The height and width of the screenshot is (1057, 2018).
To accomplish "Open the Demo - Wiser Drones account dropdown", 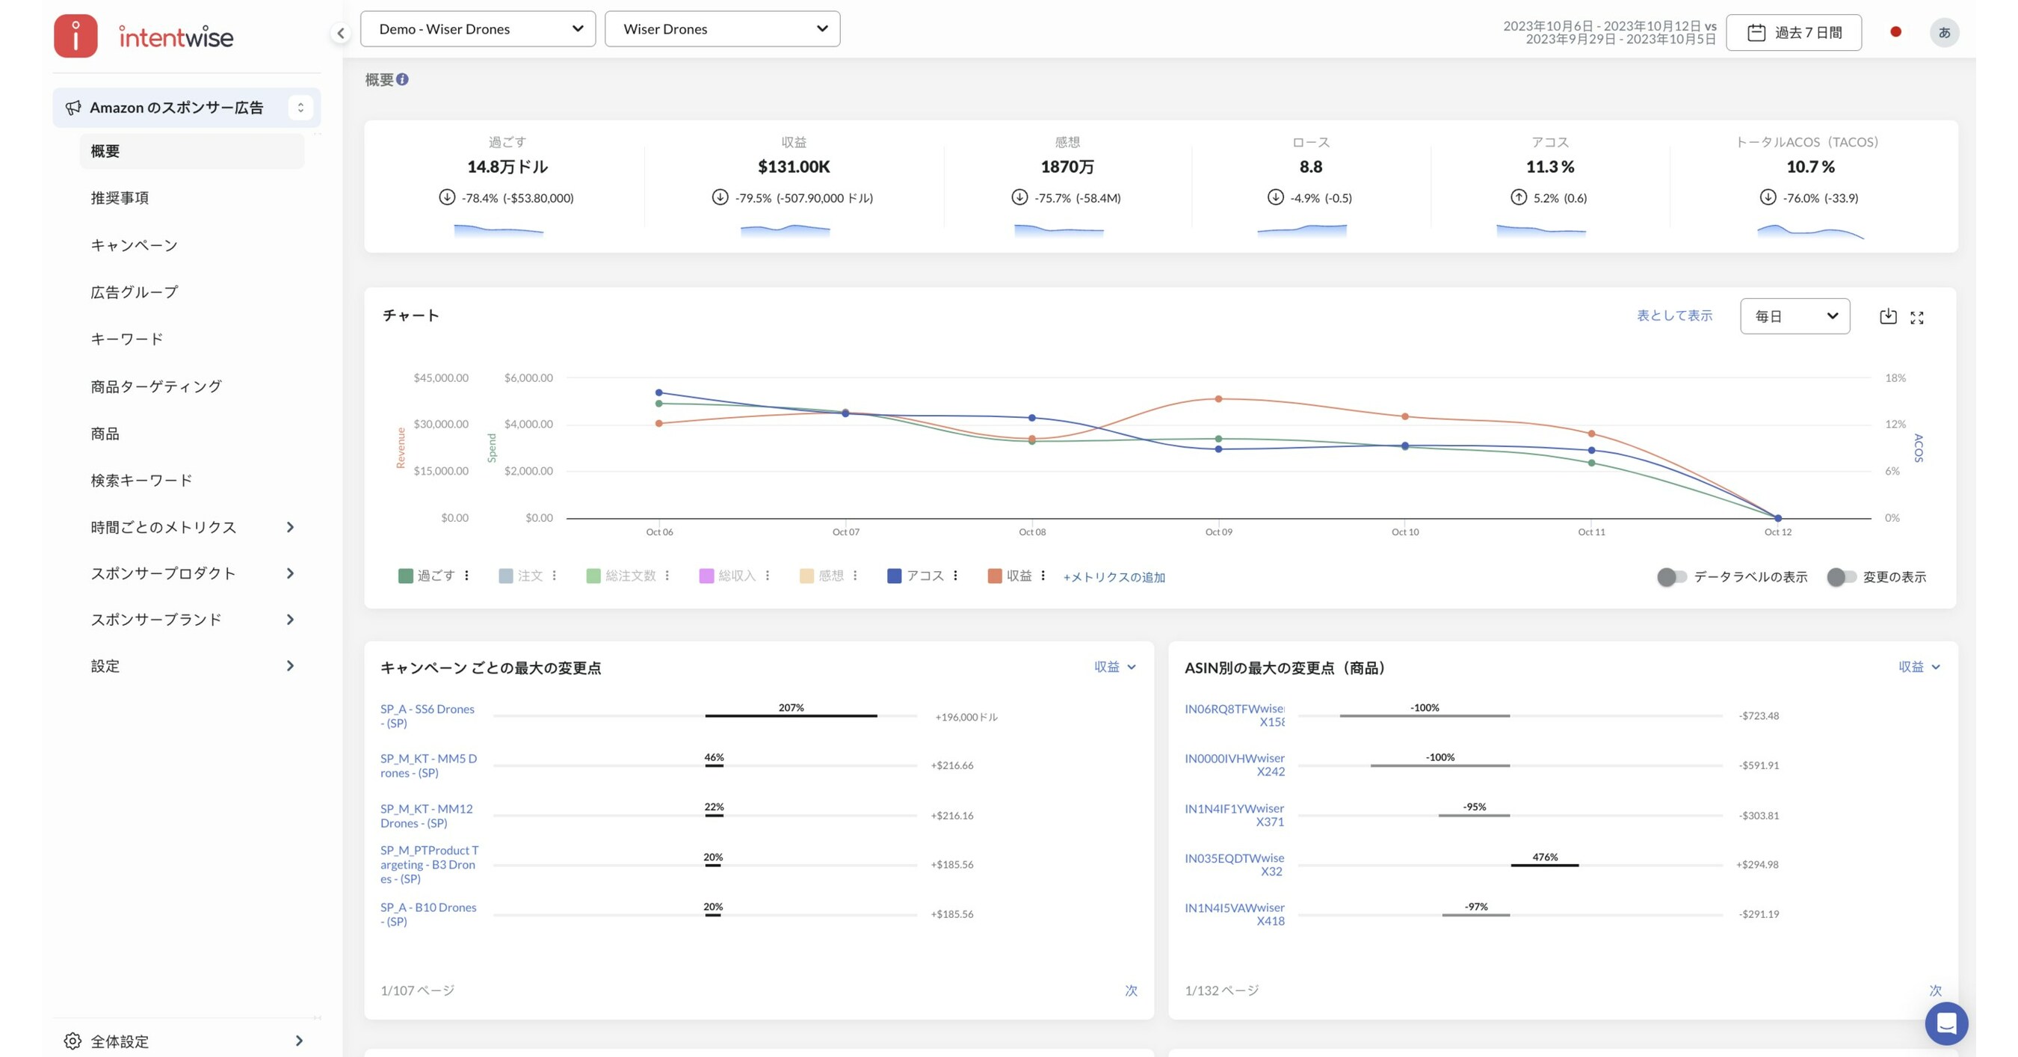I will pos(478,29).
